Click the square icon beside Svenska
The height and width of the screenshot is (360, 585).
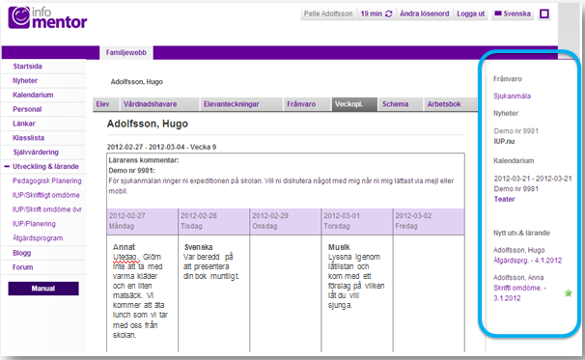(x=544, y=14)
